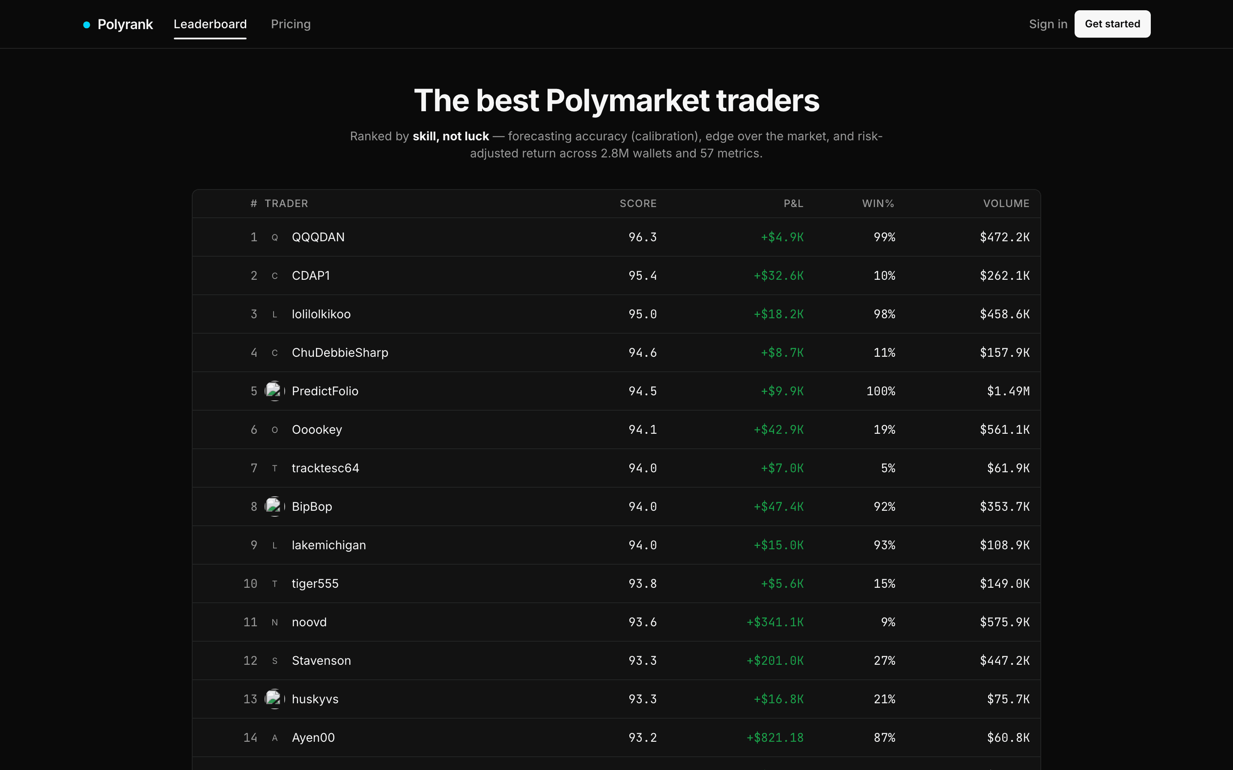Click the tracktesc64 avatar initial icon
This screenshot has height=770, width=1233.
(x=274, y=468)
